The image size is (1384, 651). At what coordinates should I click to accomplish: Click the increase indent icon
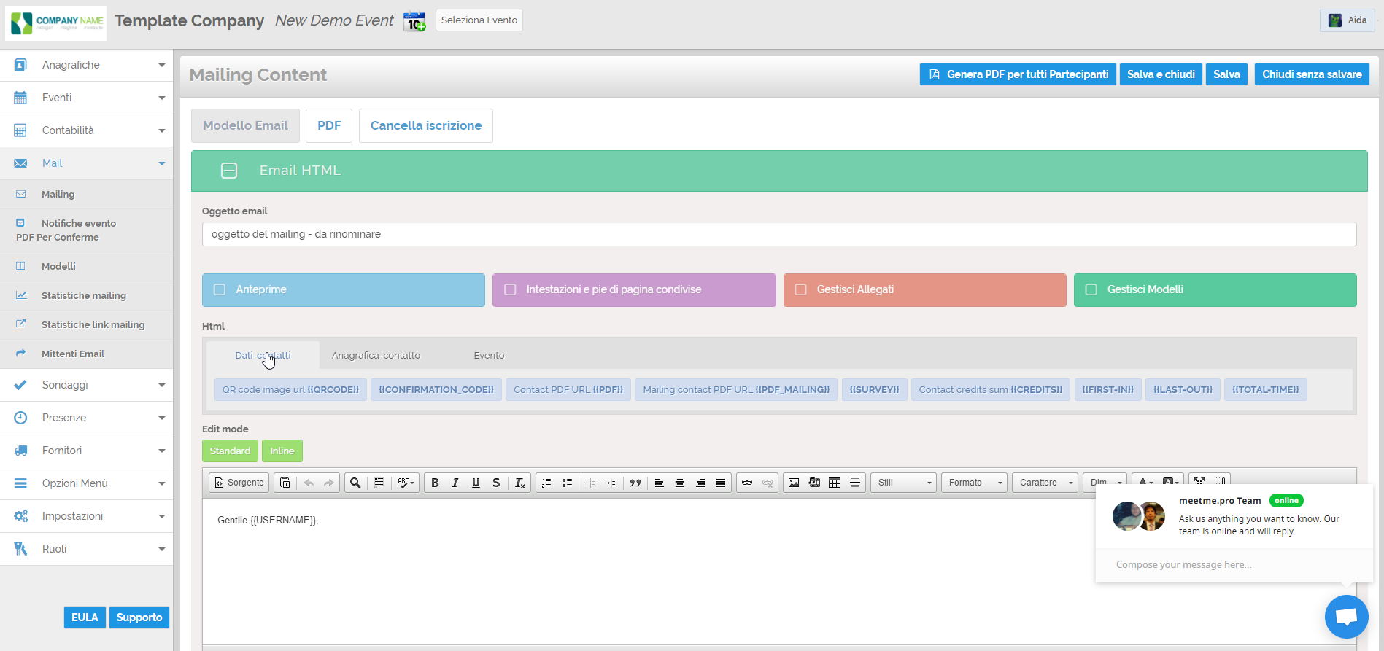tap(611, 483)
